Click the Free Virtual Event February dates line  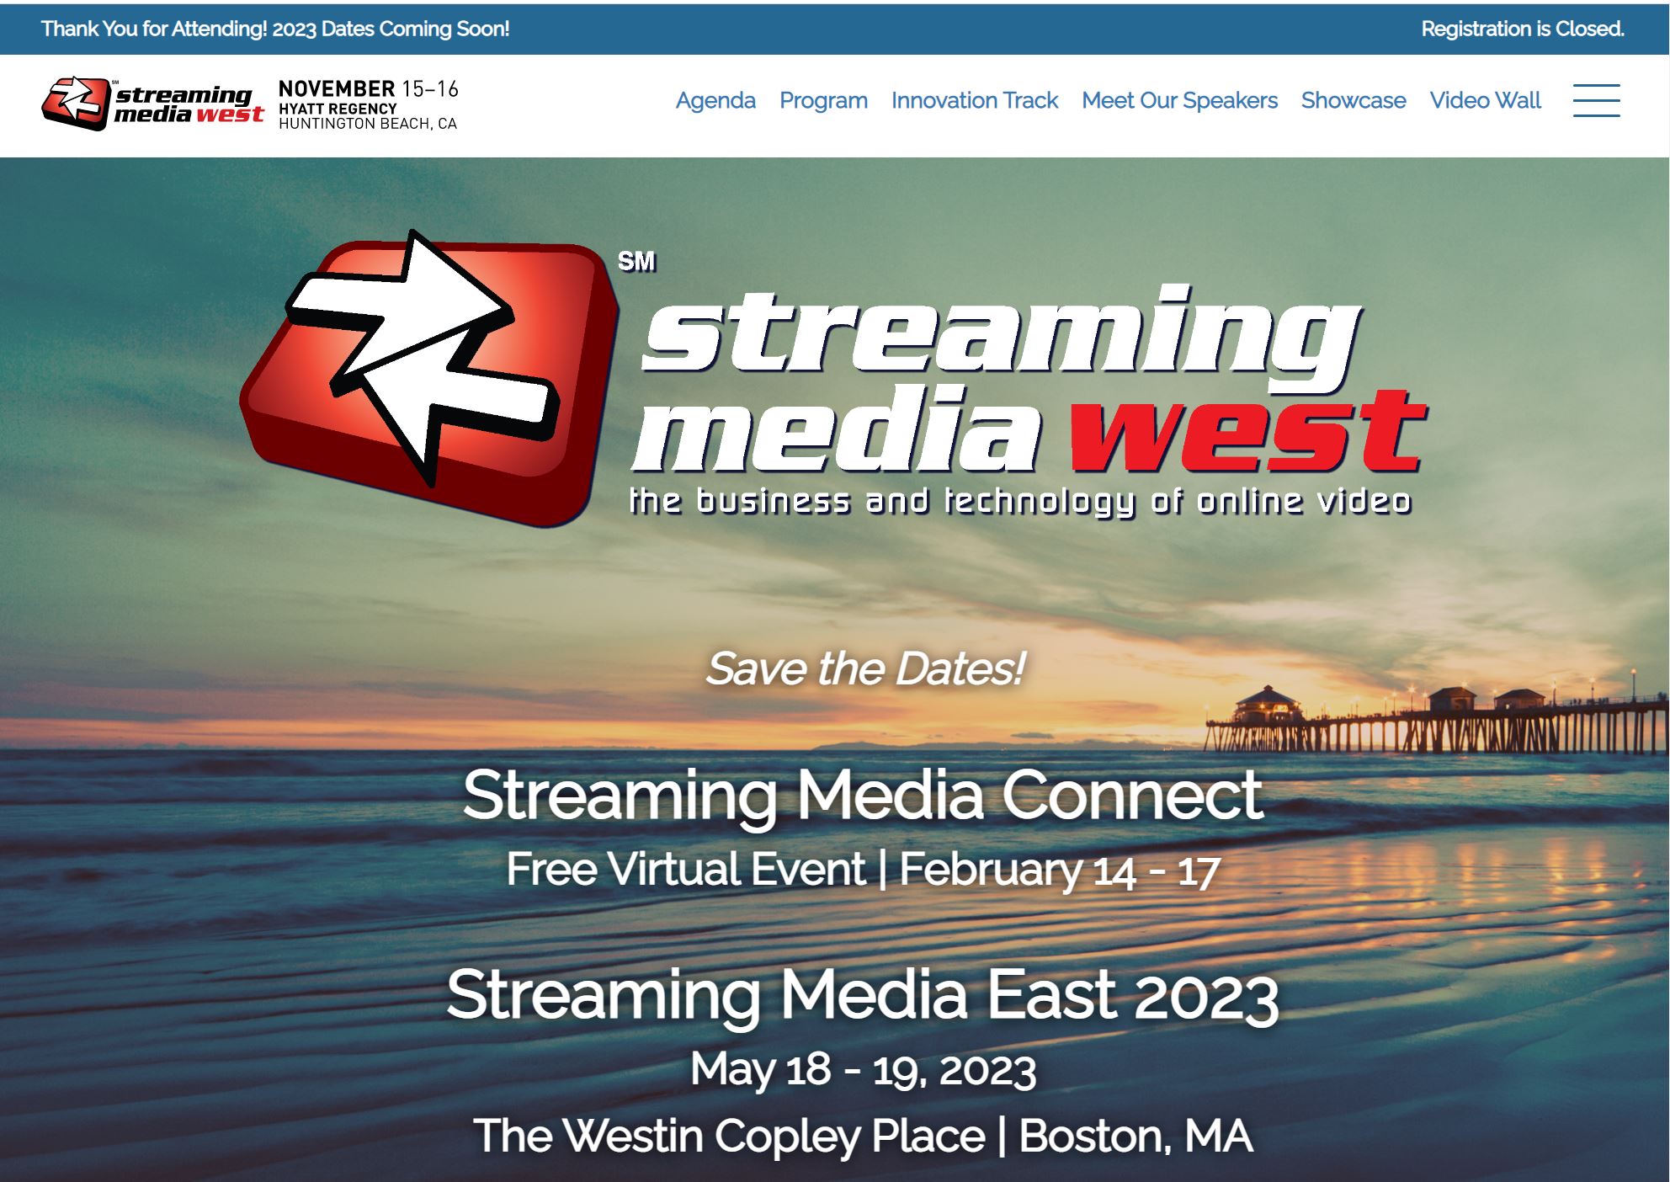tap(864, 869)
